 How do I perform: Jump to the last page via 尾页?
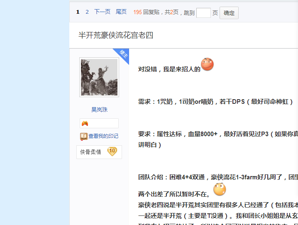pos(121,12)
